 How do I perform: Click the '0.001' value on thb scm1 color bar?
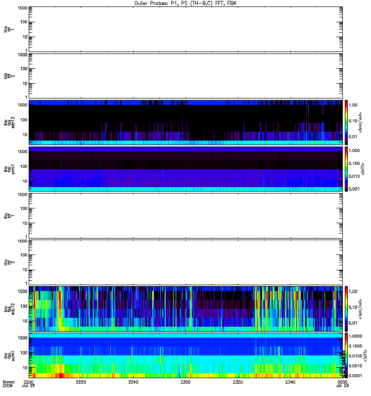point(354,189)
